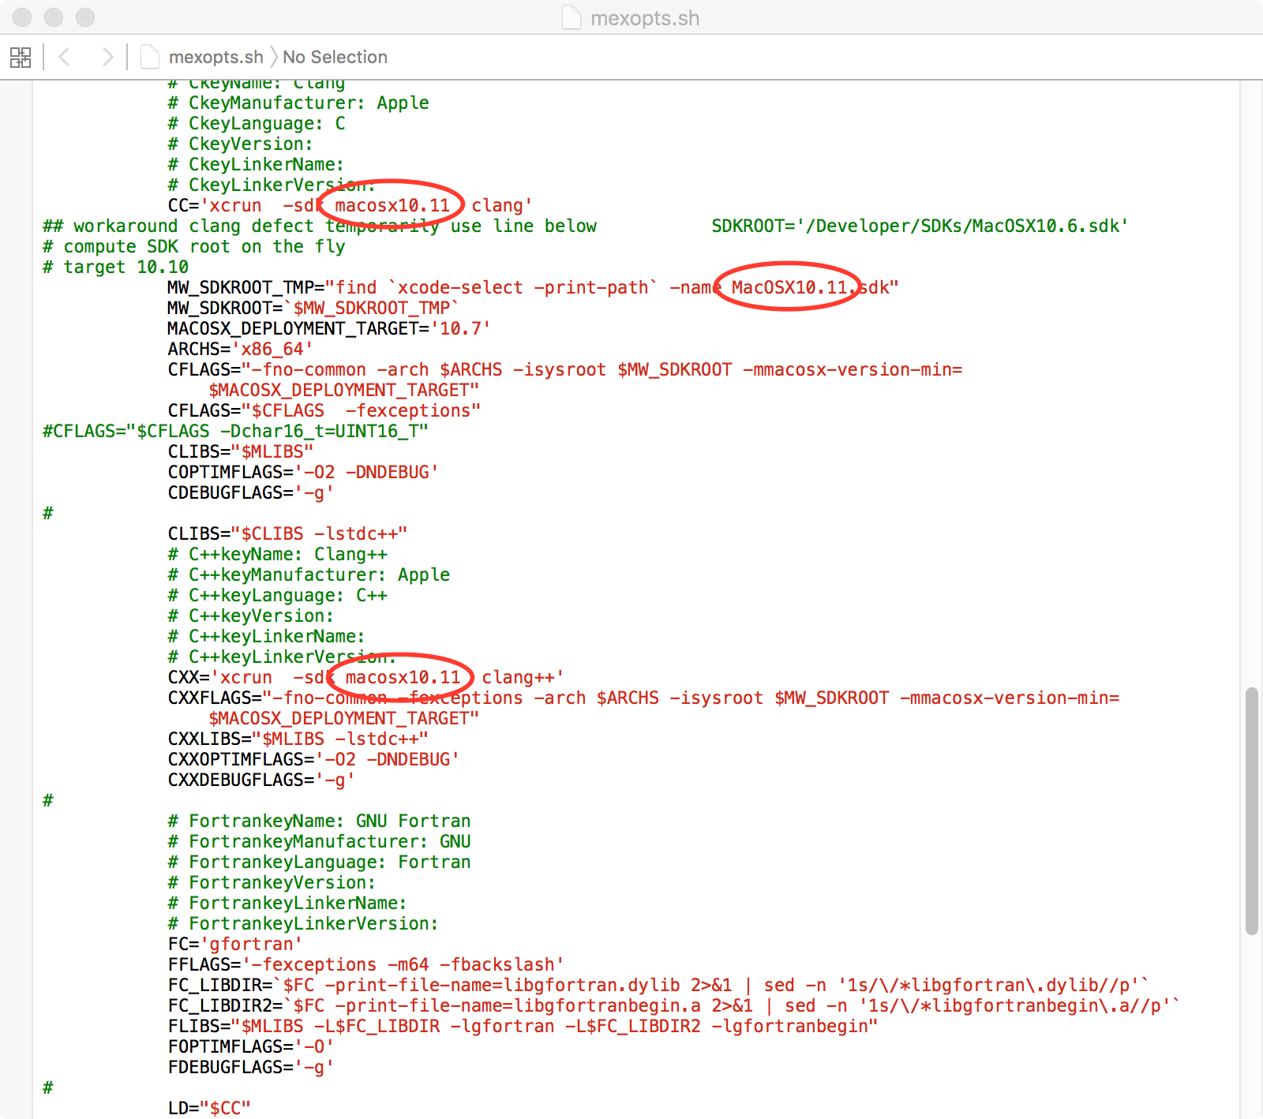Viewport: 1263px width, 1119px height.
Task: Click the FOPTIMFLAGS='-O' line
Action: pos(250,1046)
